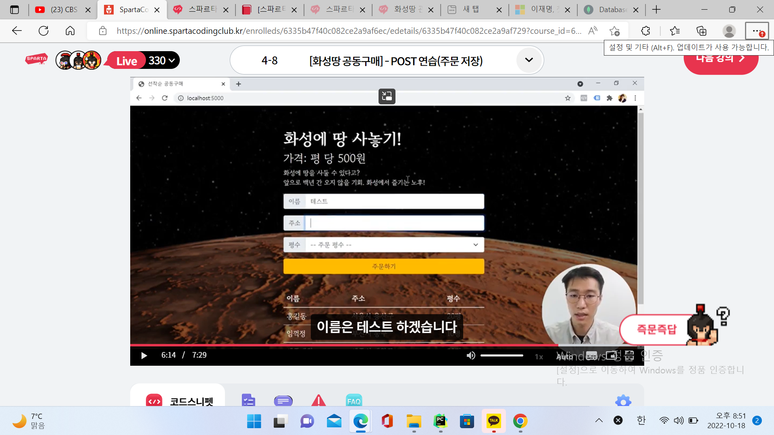Screen dimensions: 774x435
Task: Mute the video with the speaker icon
Action: (471, 355)
